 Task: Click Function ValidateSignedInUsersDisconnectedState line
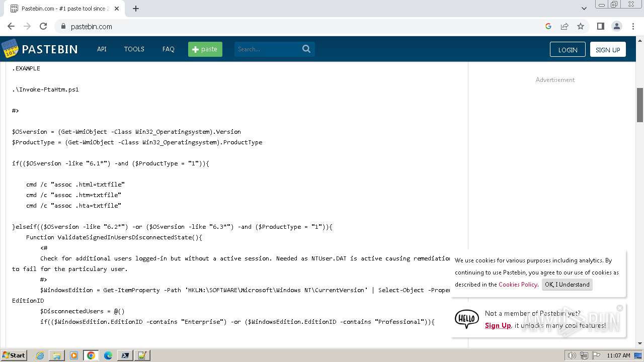coord(114,237)
